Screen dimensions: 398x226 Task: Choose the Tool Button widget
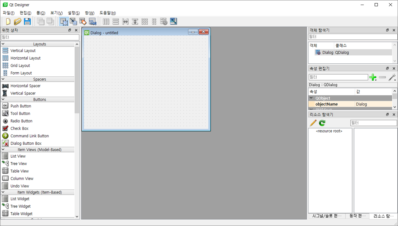tap(21, 113)
